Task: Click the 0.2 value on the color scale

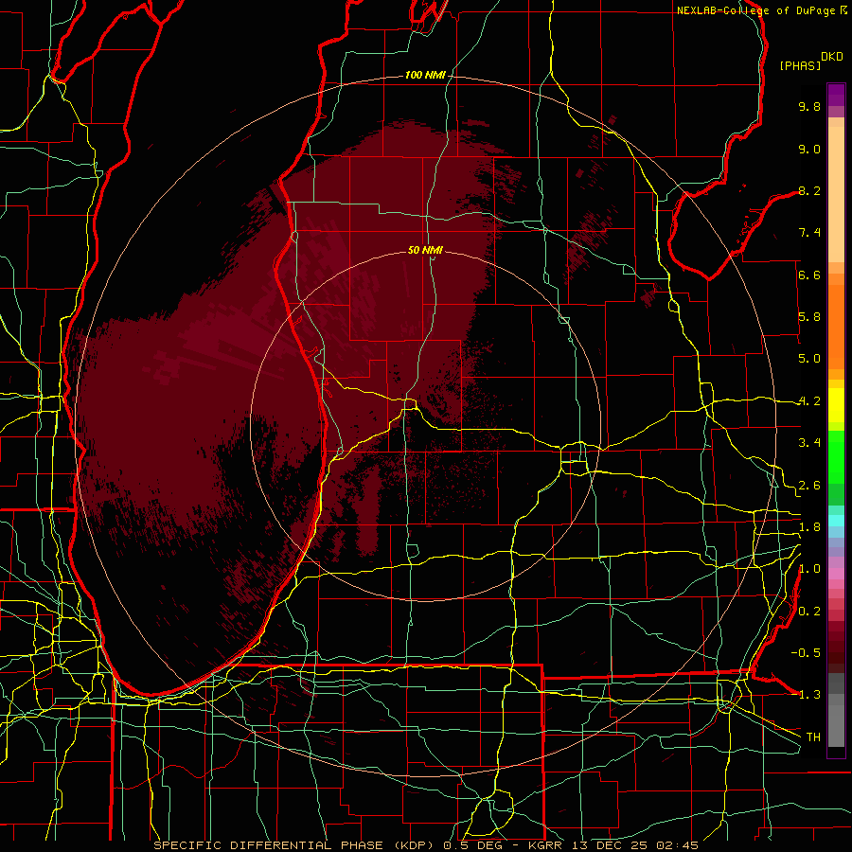Action: (809, 612)
